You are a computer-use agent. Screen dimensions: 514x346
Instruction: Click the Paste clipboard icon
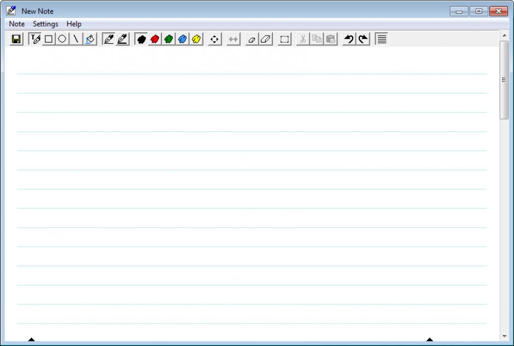[x=331, y=39]
